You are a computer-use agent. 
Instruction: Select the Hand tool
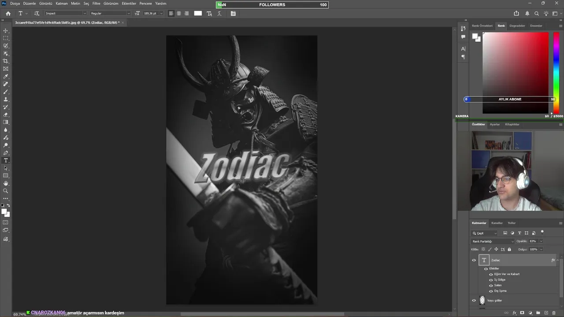click(x=6, y=183)
